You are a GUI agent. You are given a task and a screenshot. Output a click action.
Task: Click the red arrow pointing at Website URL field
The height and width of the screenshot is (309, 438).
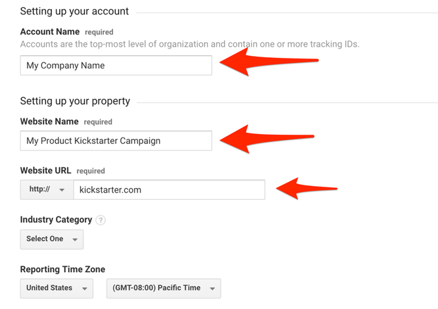(306, 188)
